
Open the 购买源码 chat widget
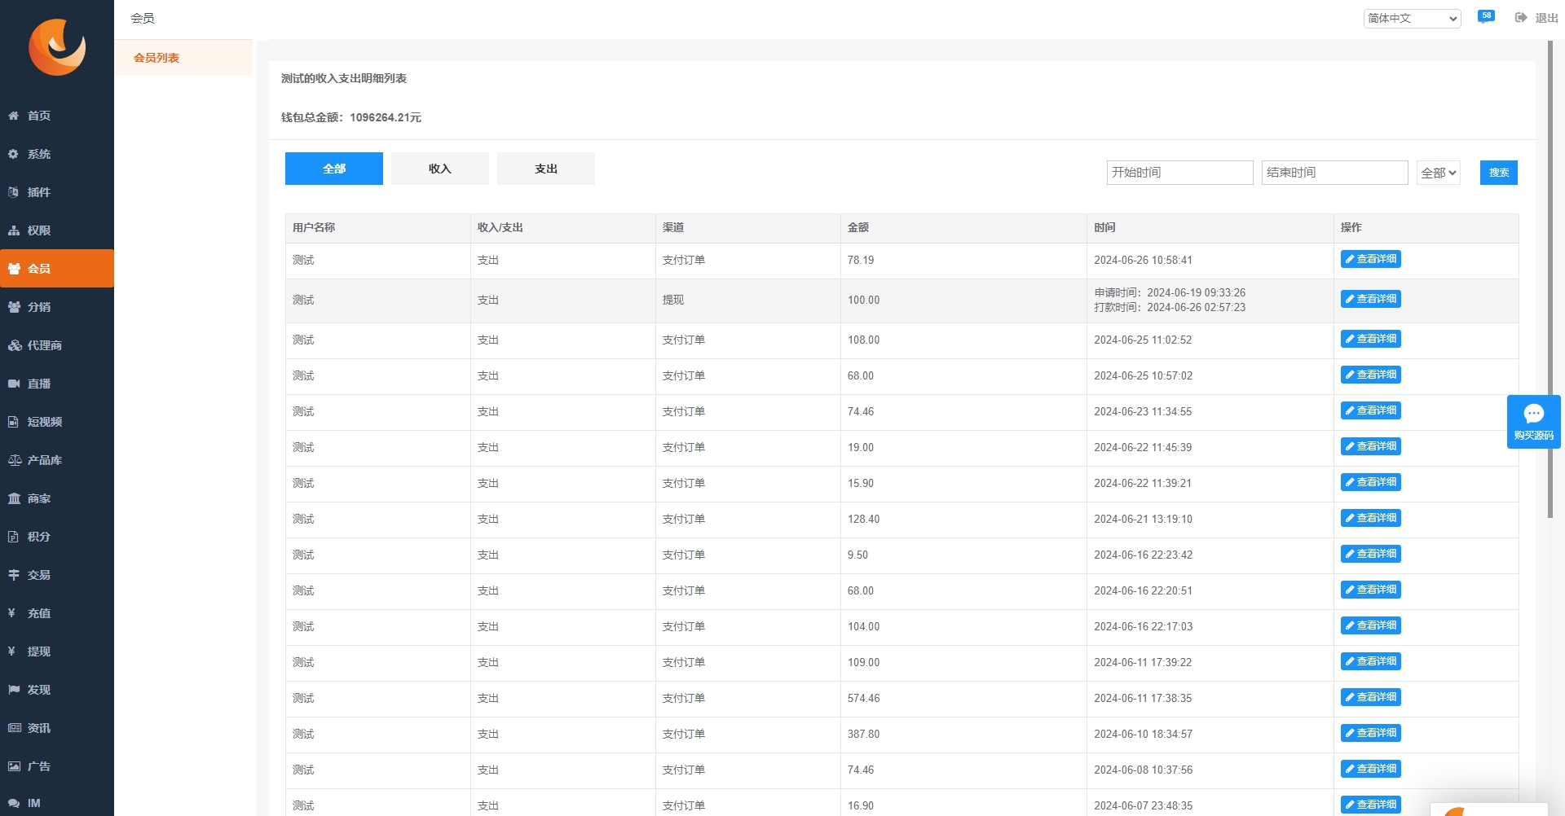click(x=1533, y=422)
